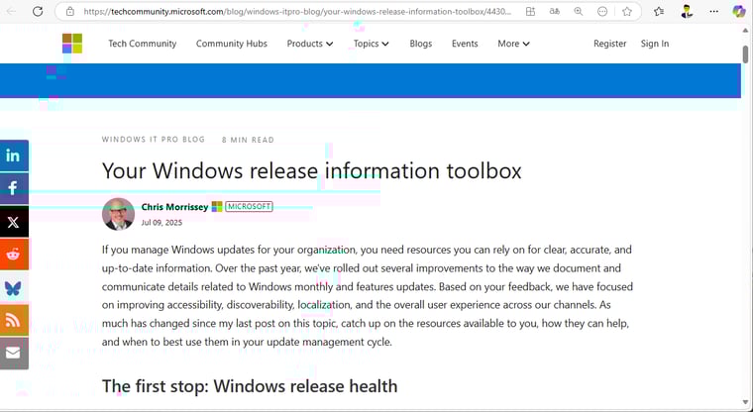Open browser profile avatar
753x412 pixels.
click(x=687, y=12)
